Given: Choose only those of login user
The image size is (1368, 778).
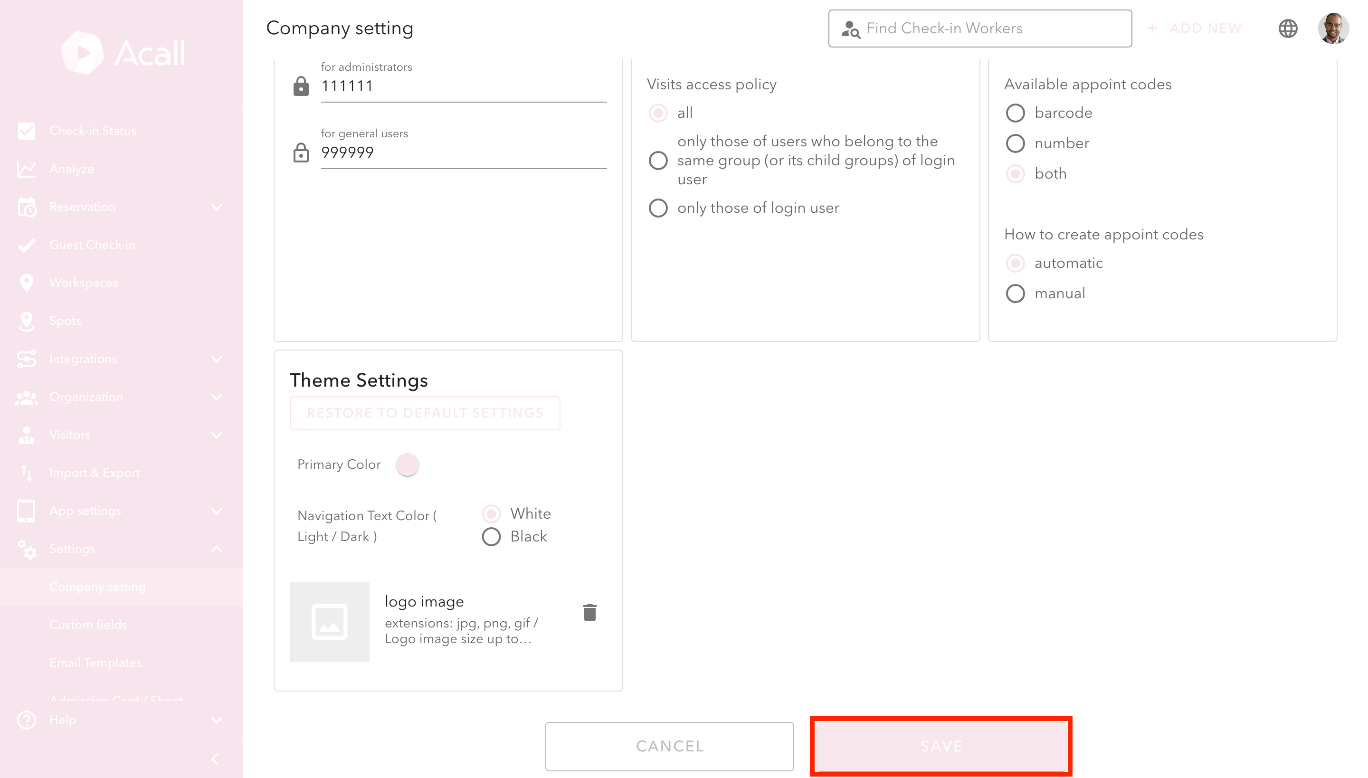Looking at the screenshot, I should coord(658,208).
